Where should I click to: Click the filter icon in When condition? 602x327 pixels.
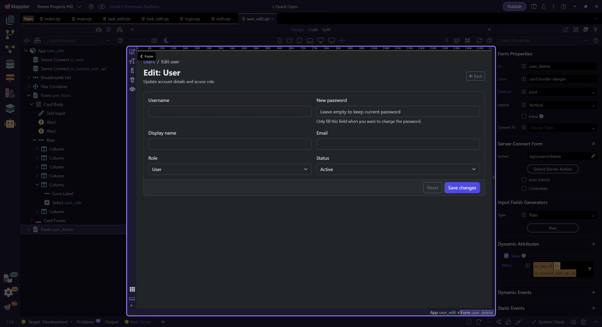point(589,269)
